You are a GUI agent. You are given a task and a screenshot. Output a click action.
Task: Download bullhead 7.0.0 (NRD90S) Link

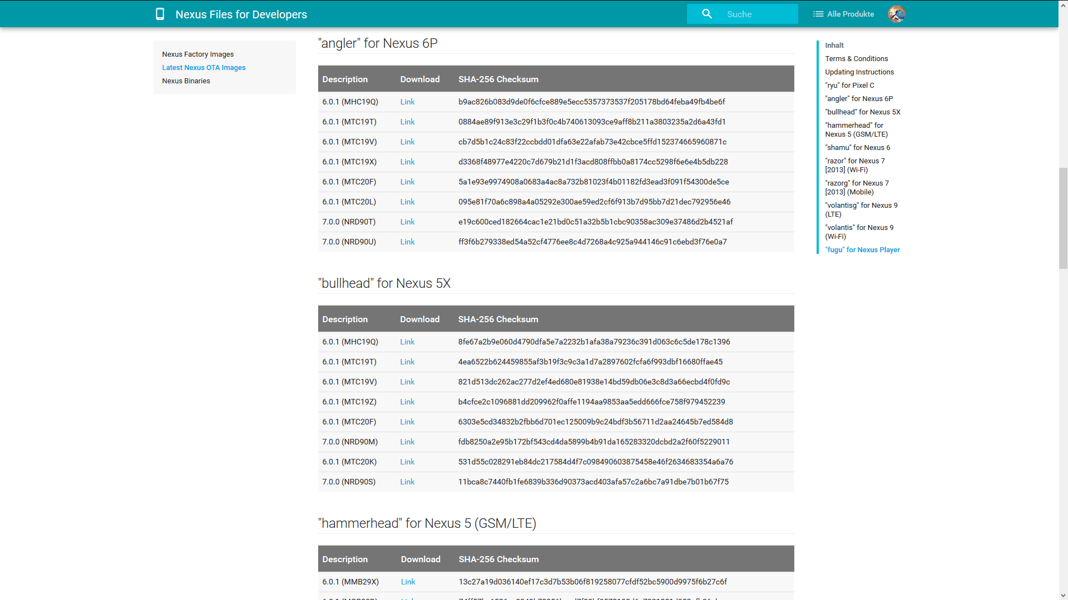407,482
